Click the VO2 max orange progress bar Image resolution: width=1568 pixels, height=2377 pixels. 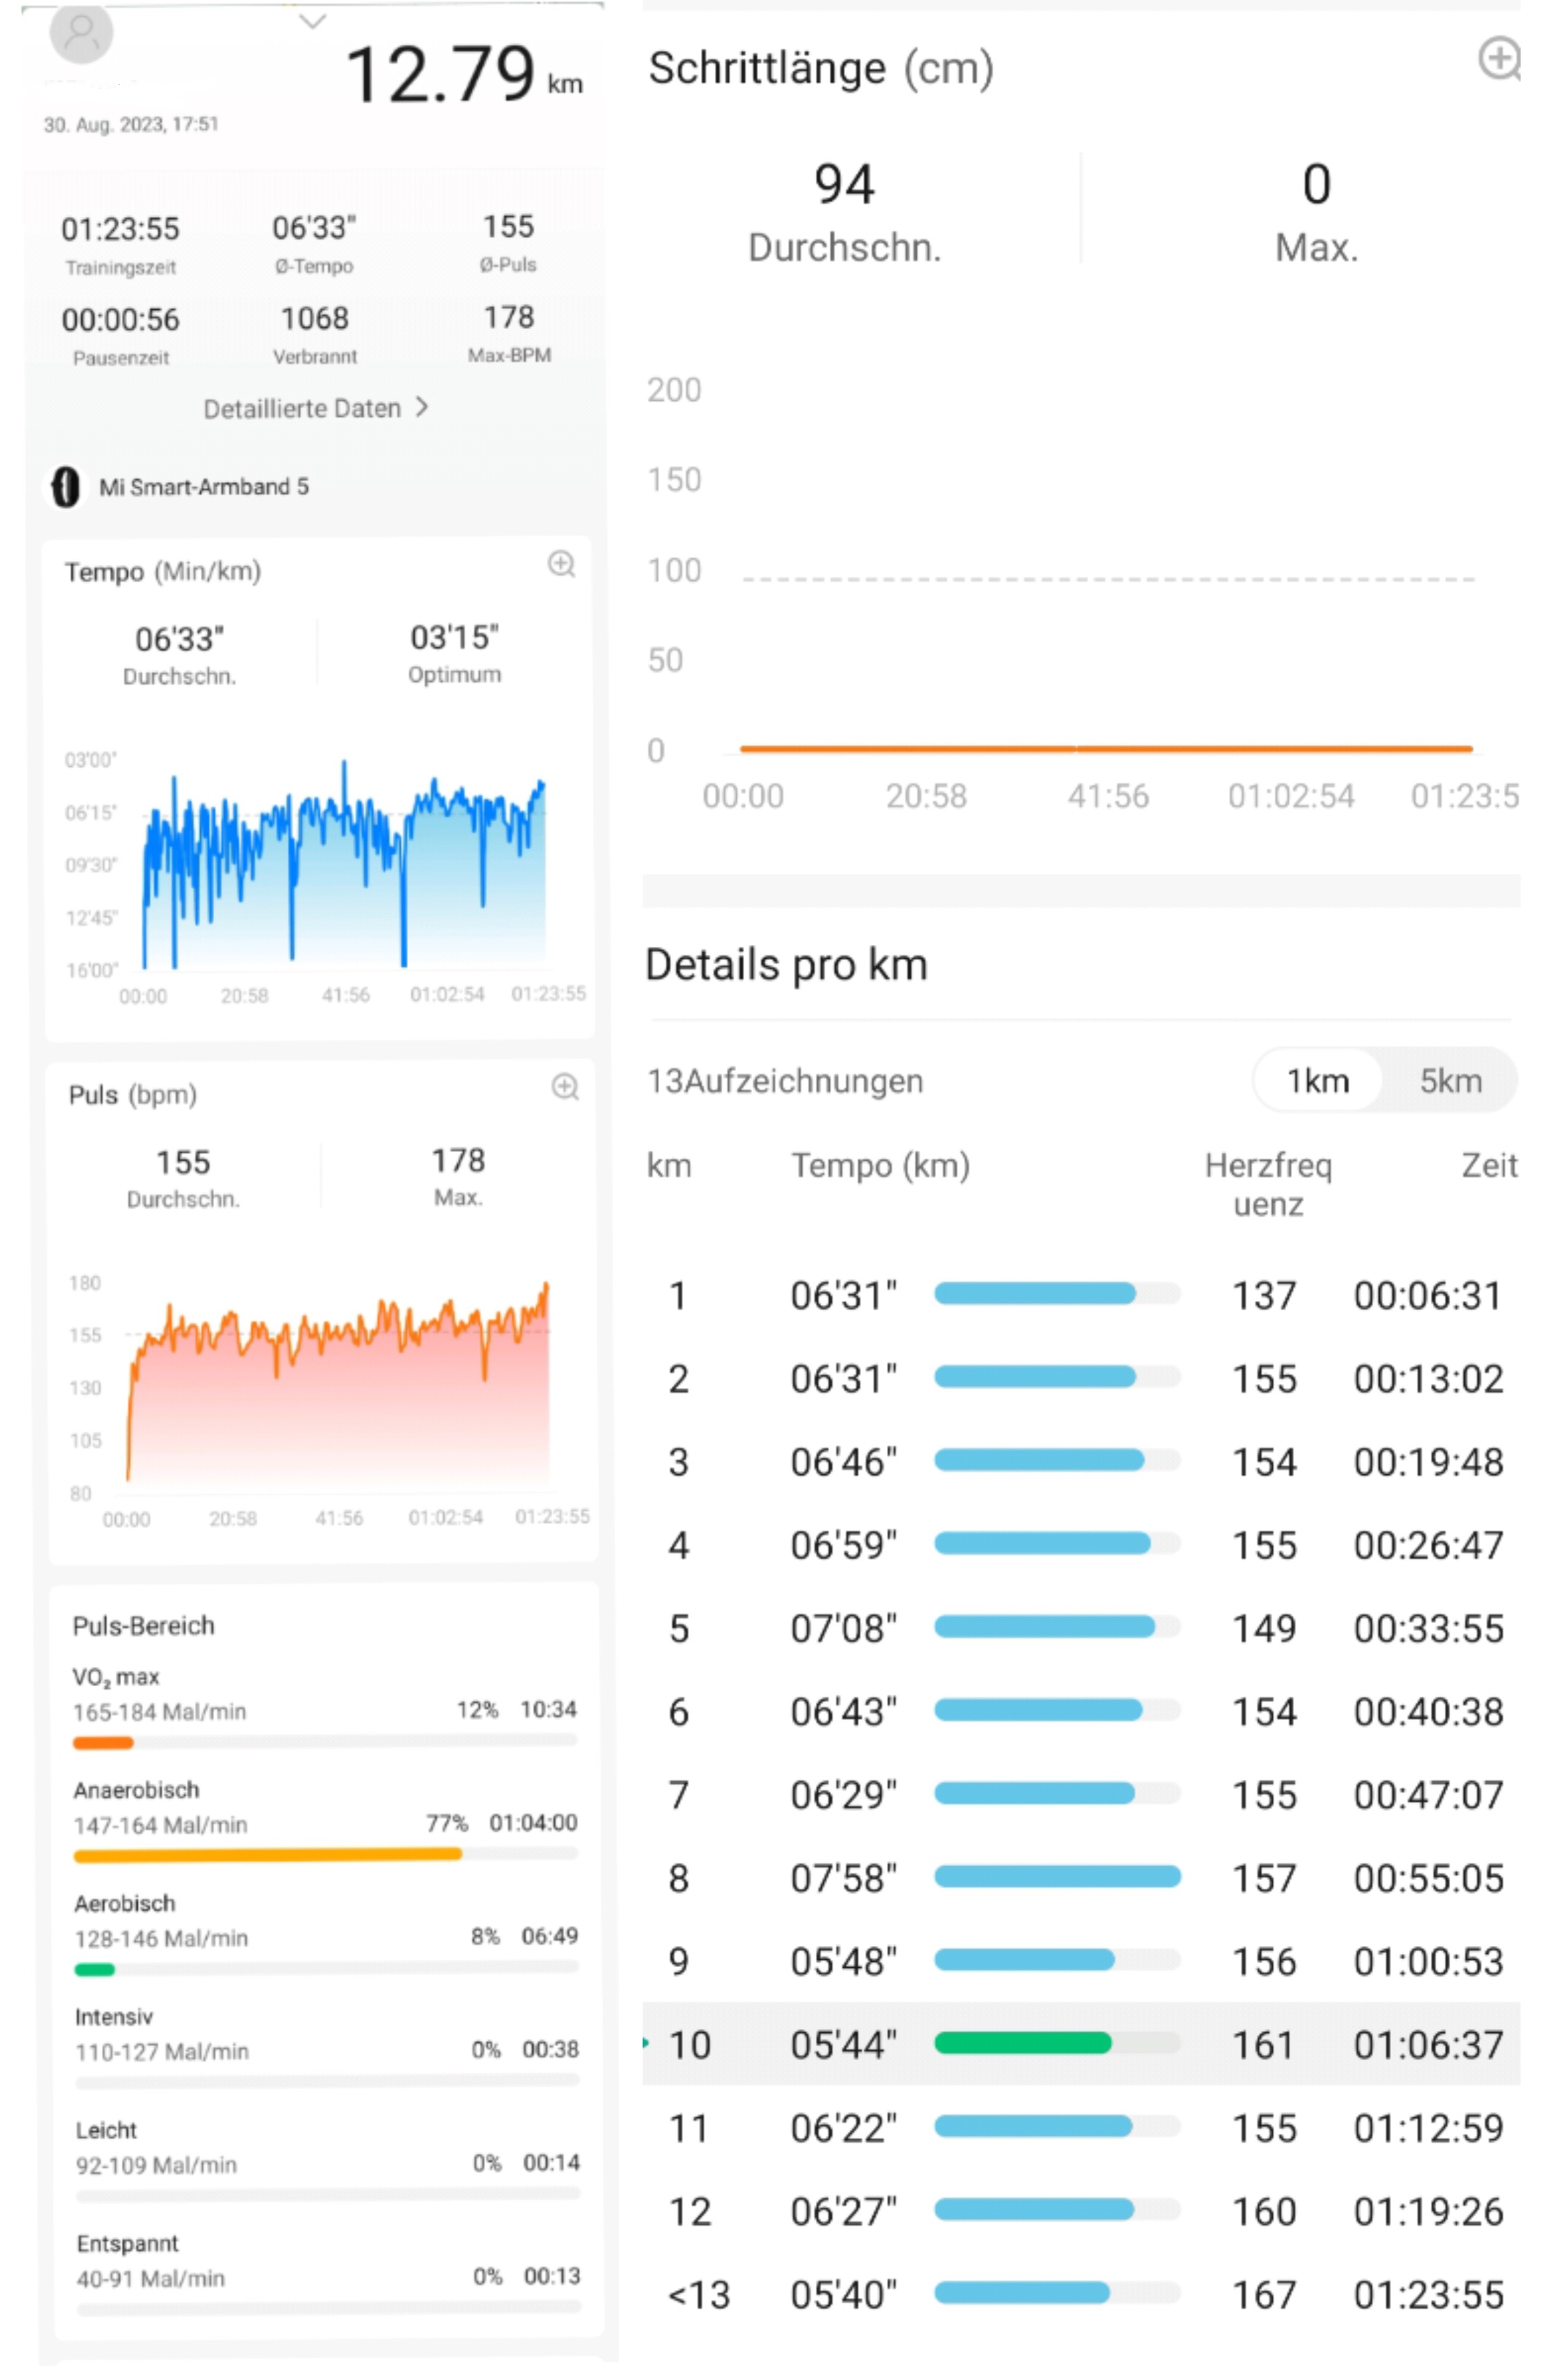coord(103,1744)
